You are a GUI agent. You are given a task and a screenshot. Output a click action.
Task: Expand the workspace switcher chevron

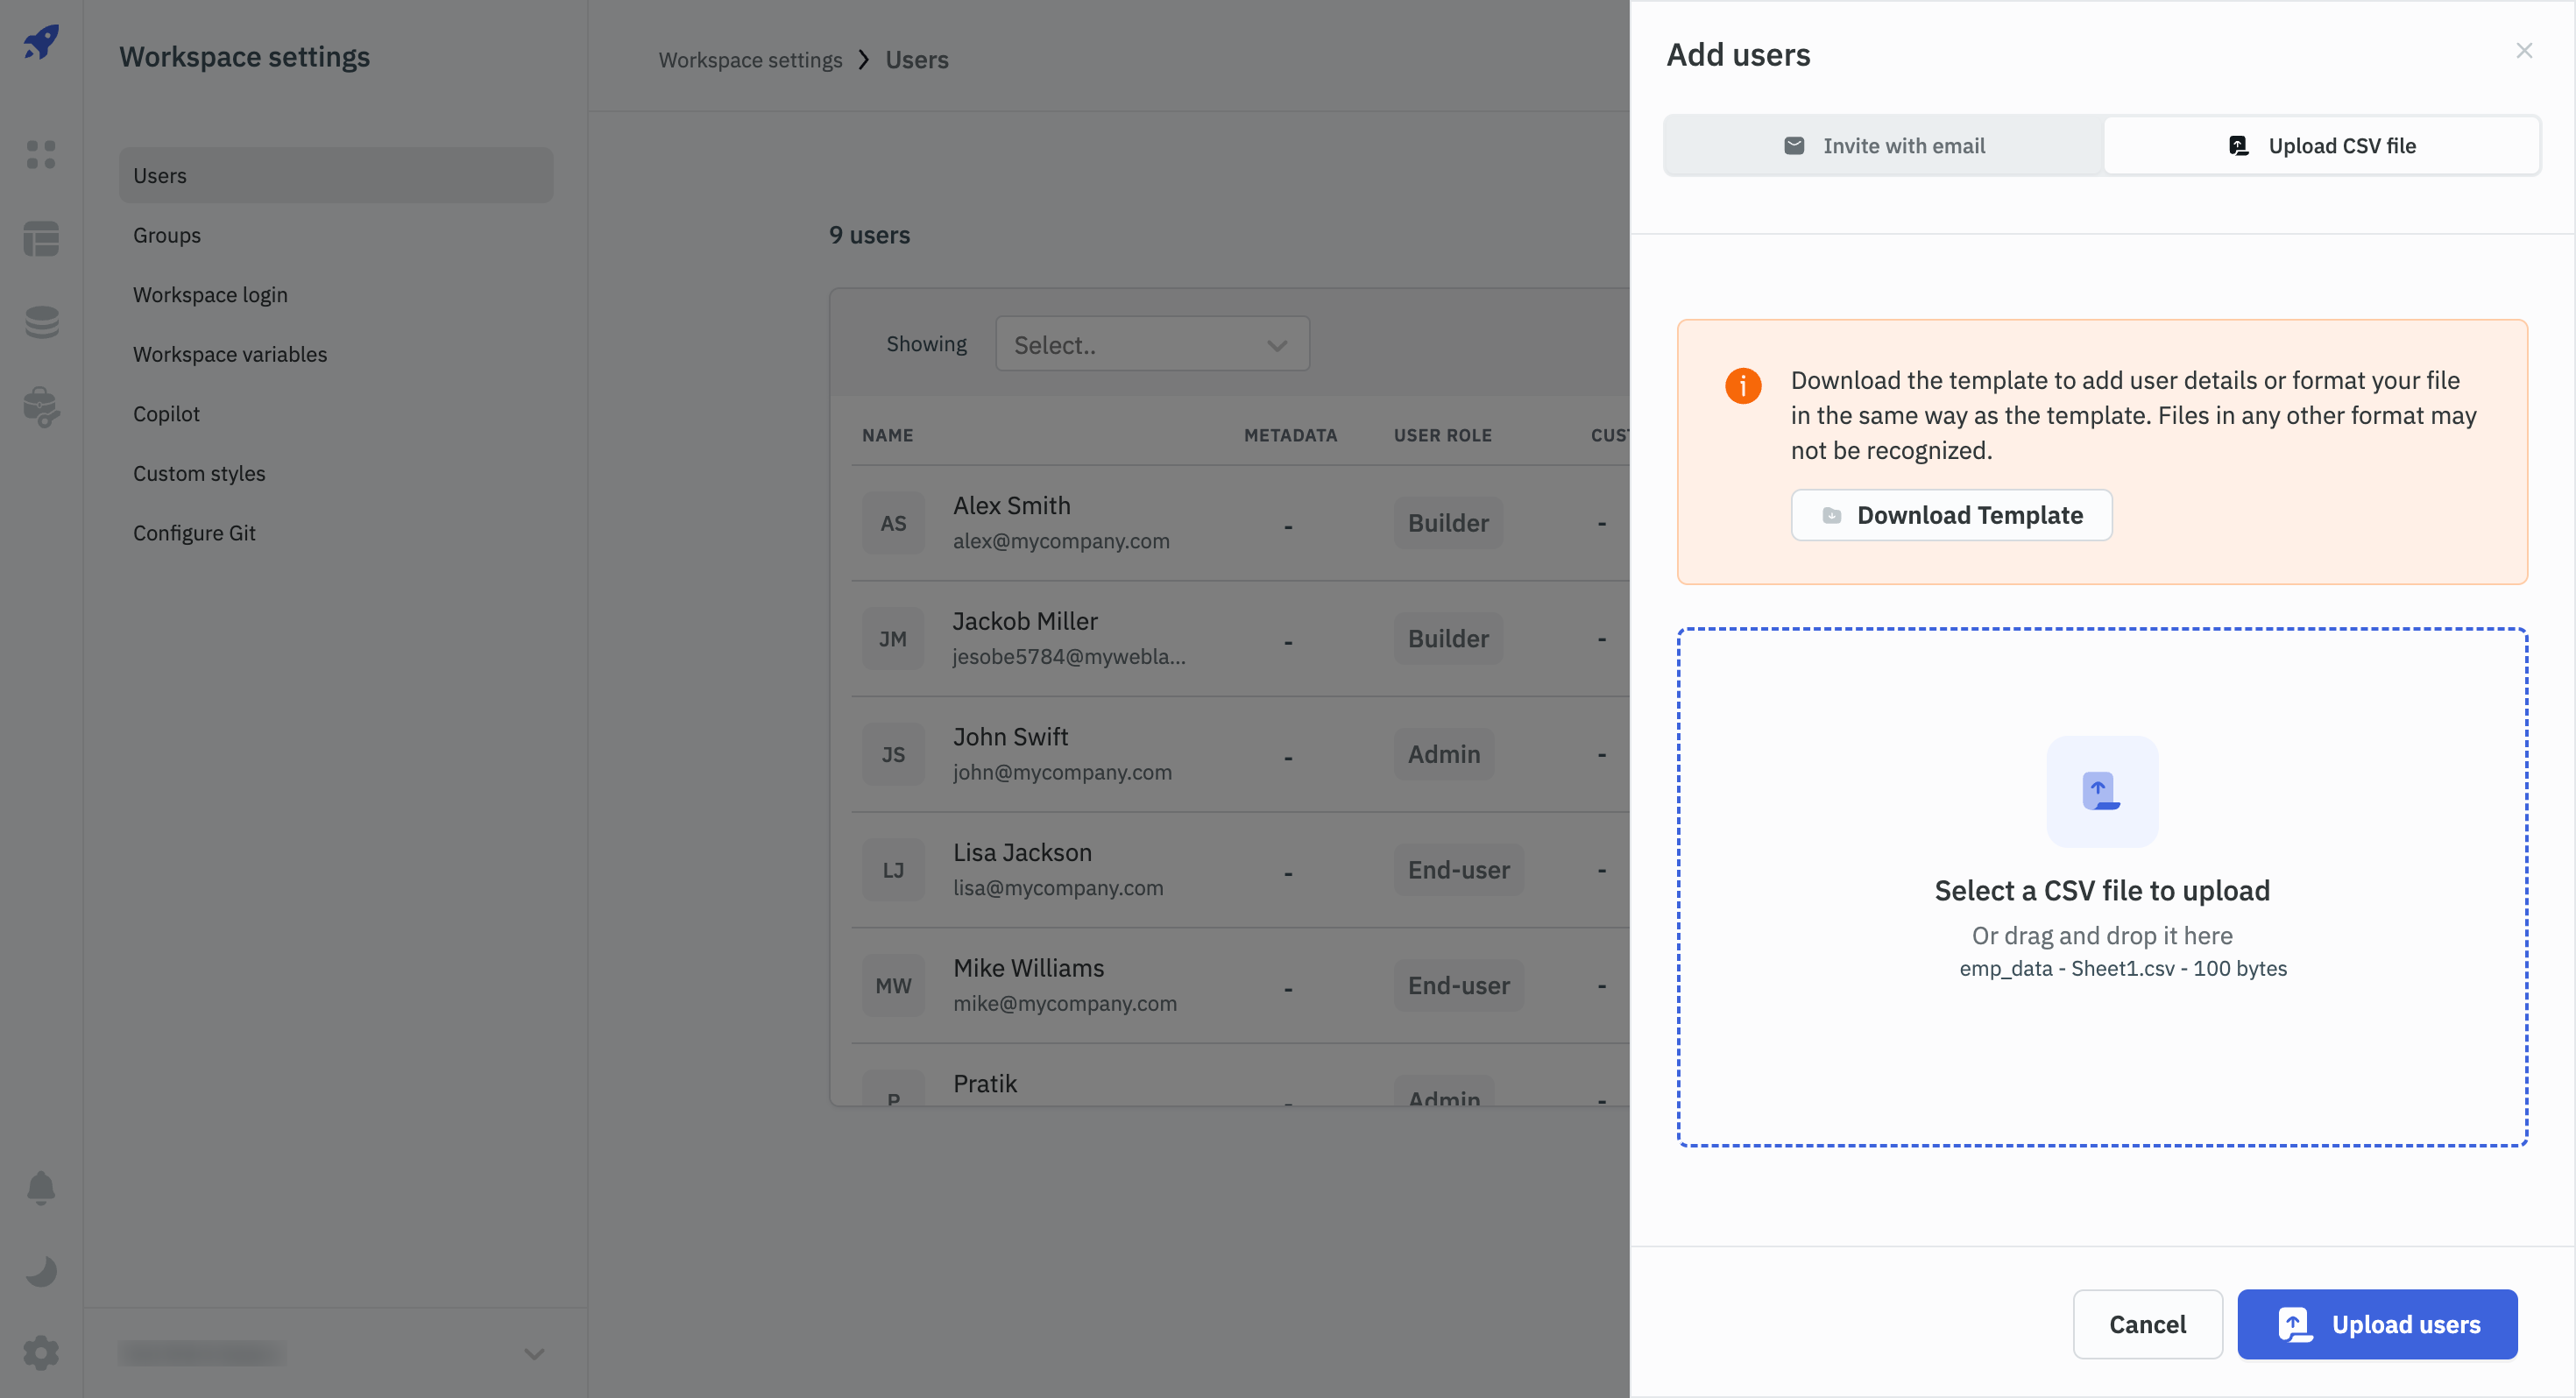coord(534,1353)
